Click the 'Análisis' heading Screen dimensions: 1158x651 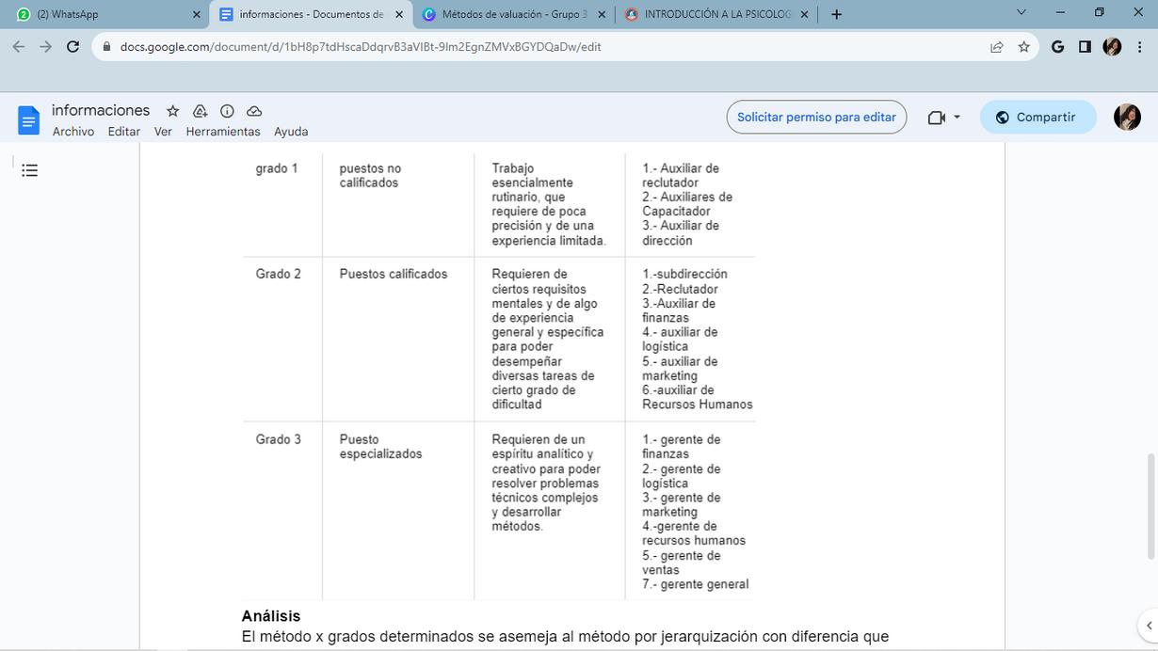click(271, 616)
